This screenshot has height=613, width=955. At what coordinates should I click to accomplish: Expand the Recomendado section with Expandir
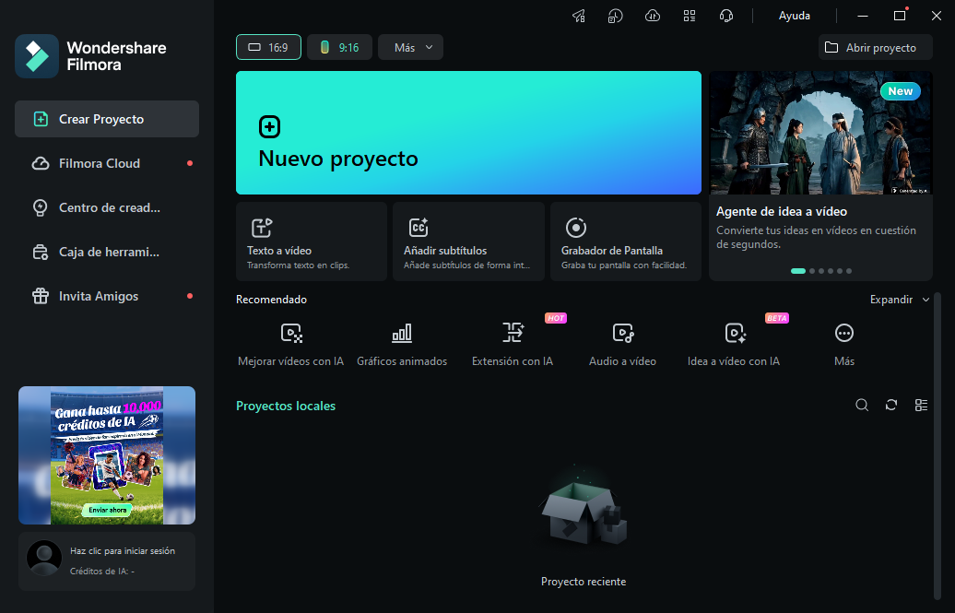pos(900,300)
